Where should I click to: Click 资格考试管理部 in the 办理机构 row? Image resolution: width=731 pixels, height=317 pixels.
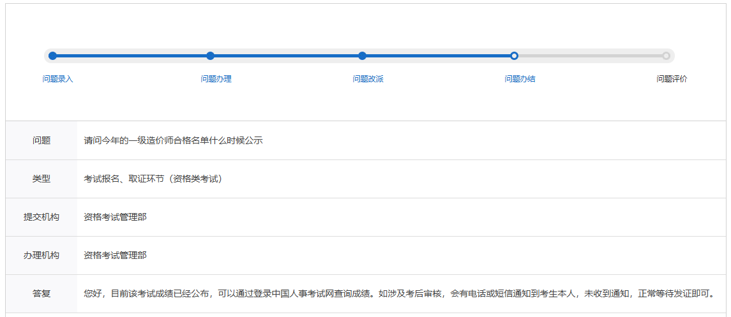click(115, 255)
